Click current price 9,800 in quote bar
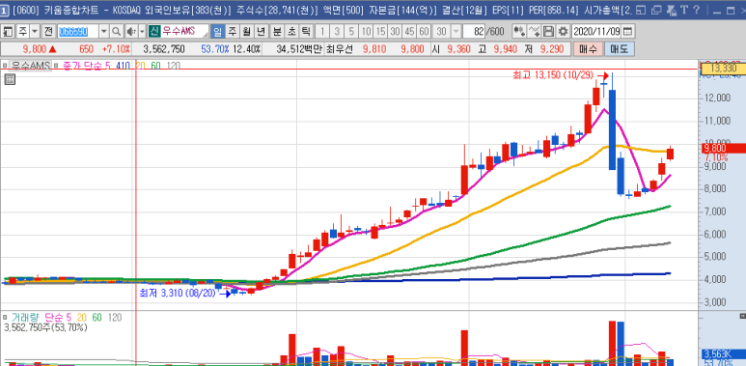This screenshot has height=366, width=746. [36, 49]
